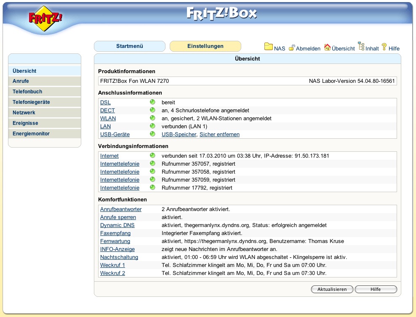Click the Nachtschaltung link

pos(119,257)
